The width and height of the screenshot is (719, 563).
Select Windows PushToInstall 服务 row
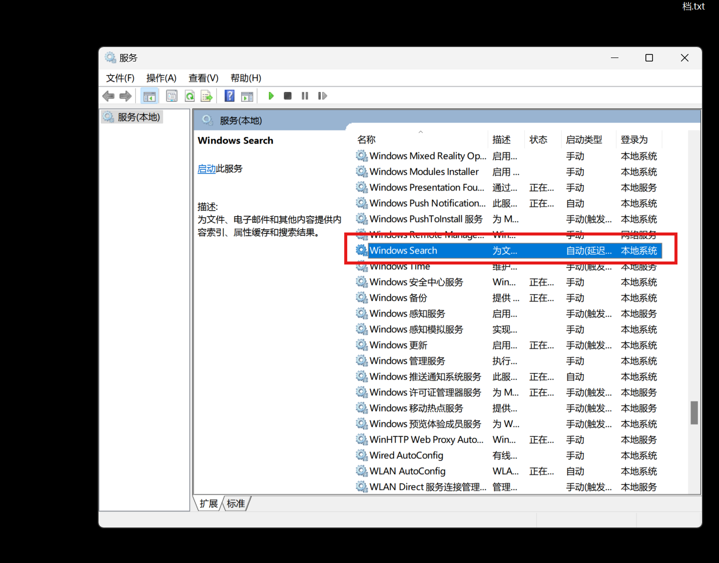[508, 219]
